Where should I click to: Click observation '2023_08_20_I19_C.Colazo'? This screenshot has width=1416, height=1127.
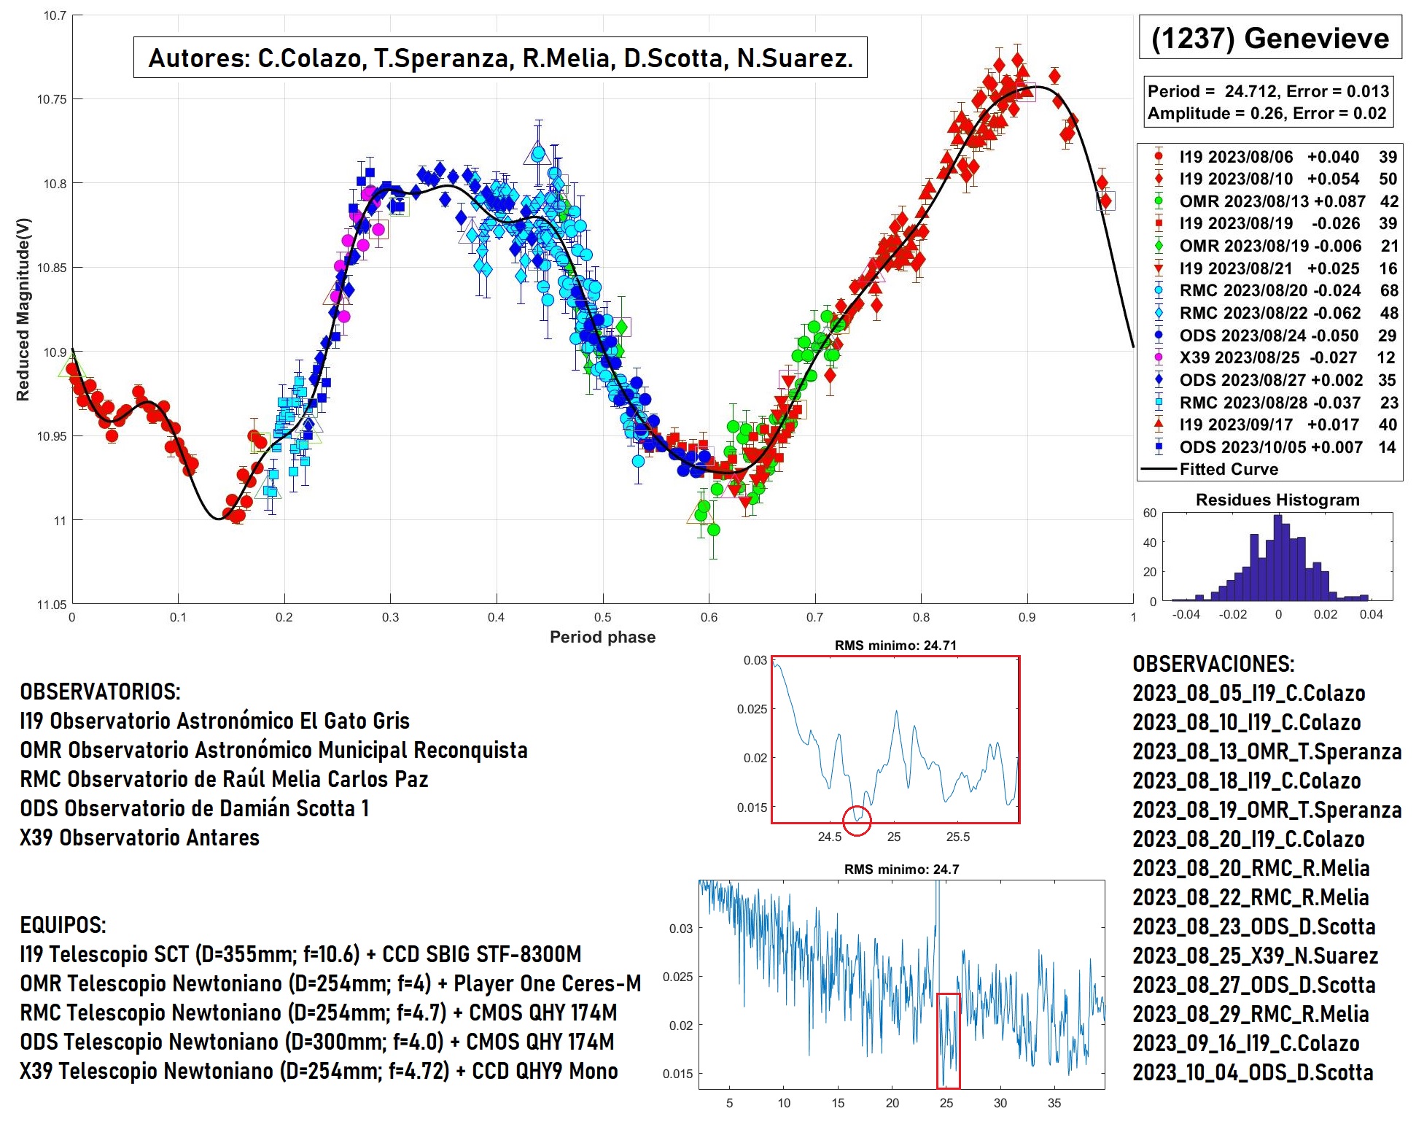(1249, 839)
